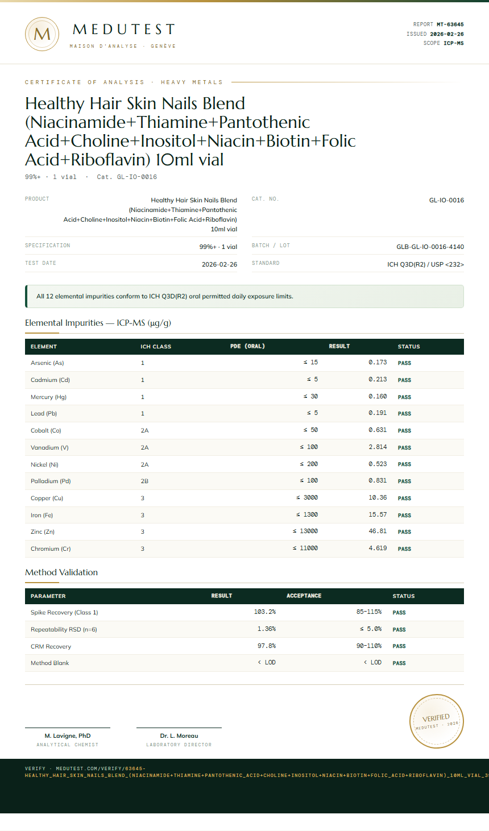Select Spike Recovery result 103.2%
Screen dimensions: 489x831
(x=265, y=612)
